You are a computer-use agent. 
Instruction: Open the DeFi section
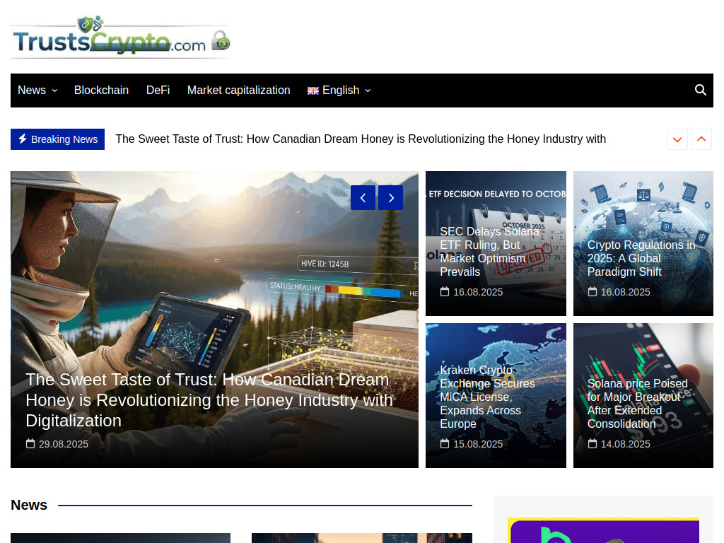pos(158,90)
